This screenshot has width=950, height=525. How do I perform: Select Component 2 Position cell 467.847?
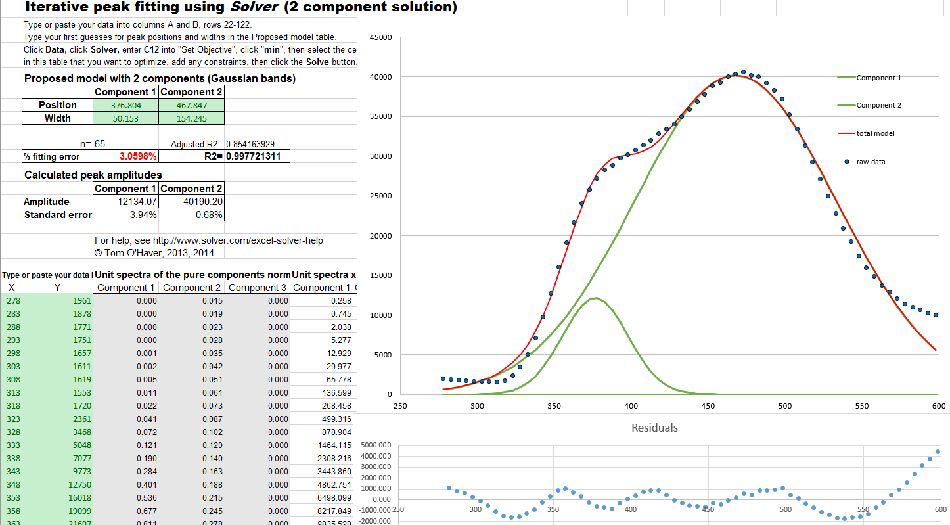(191, 105)
